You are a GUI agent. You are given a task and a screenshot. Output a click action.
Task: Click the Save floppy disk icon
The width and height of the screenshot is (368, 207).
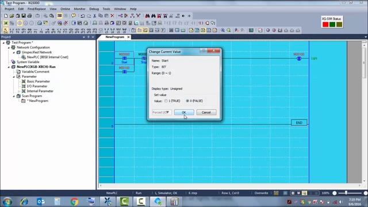tap(24, 16)
